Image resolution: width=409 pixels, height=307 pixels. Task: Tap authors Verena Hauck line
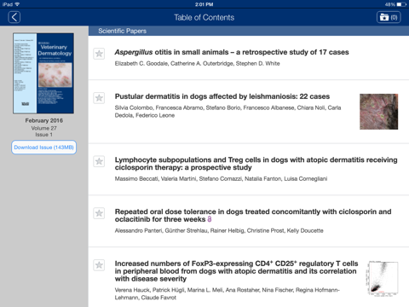click(x=228, y=293)
